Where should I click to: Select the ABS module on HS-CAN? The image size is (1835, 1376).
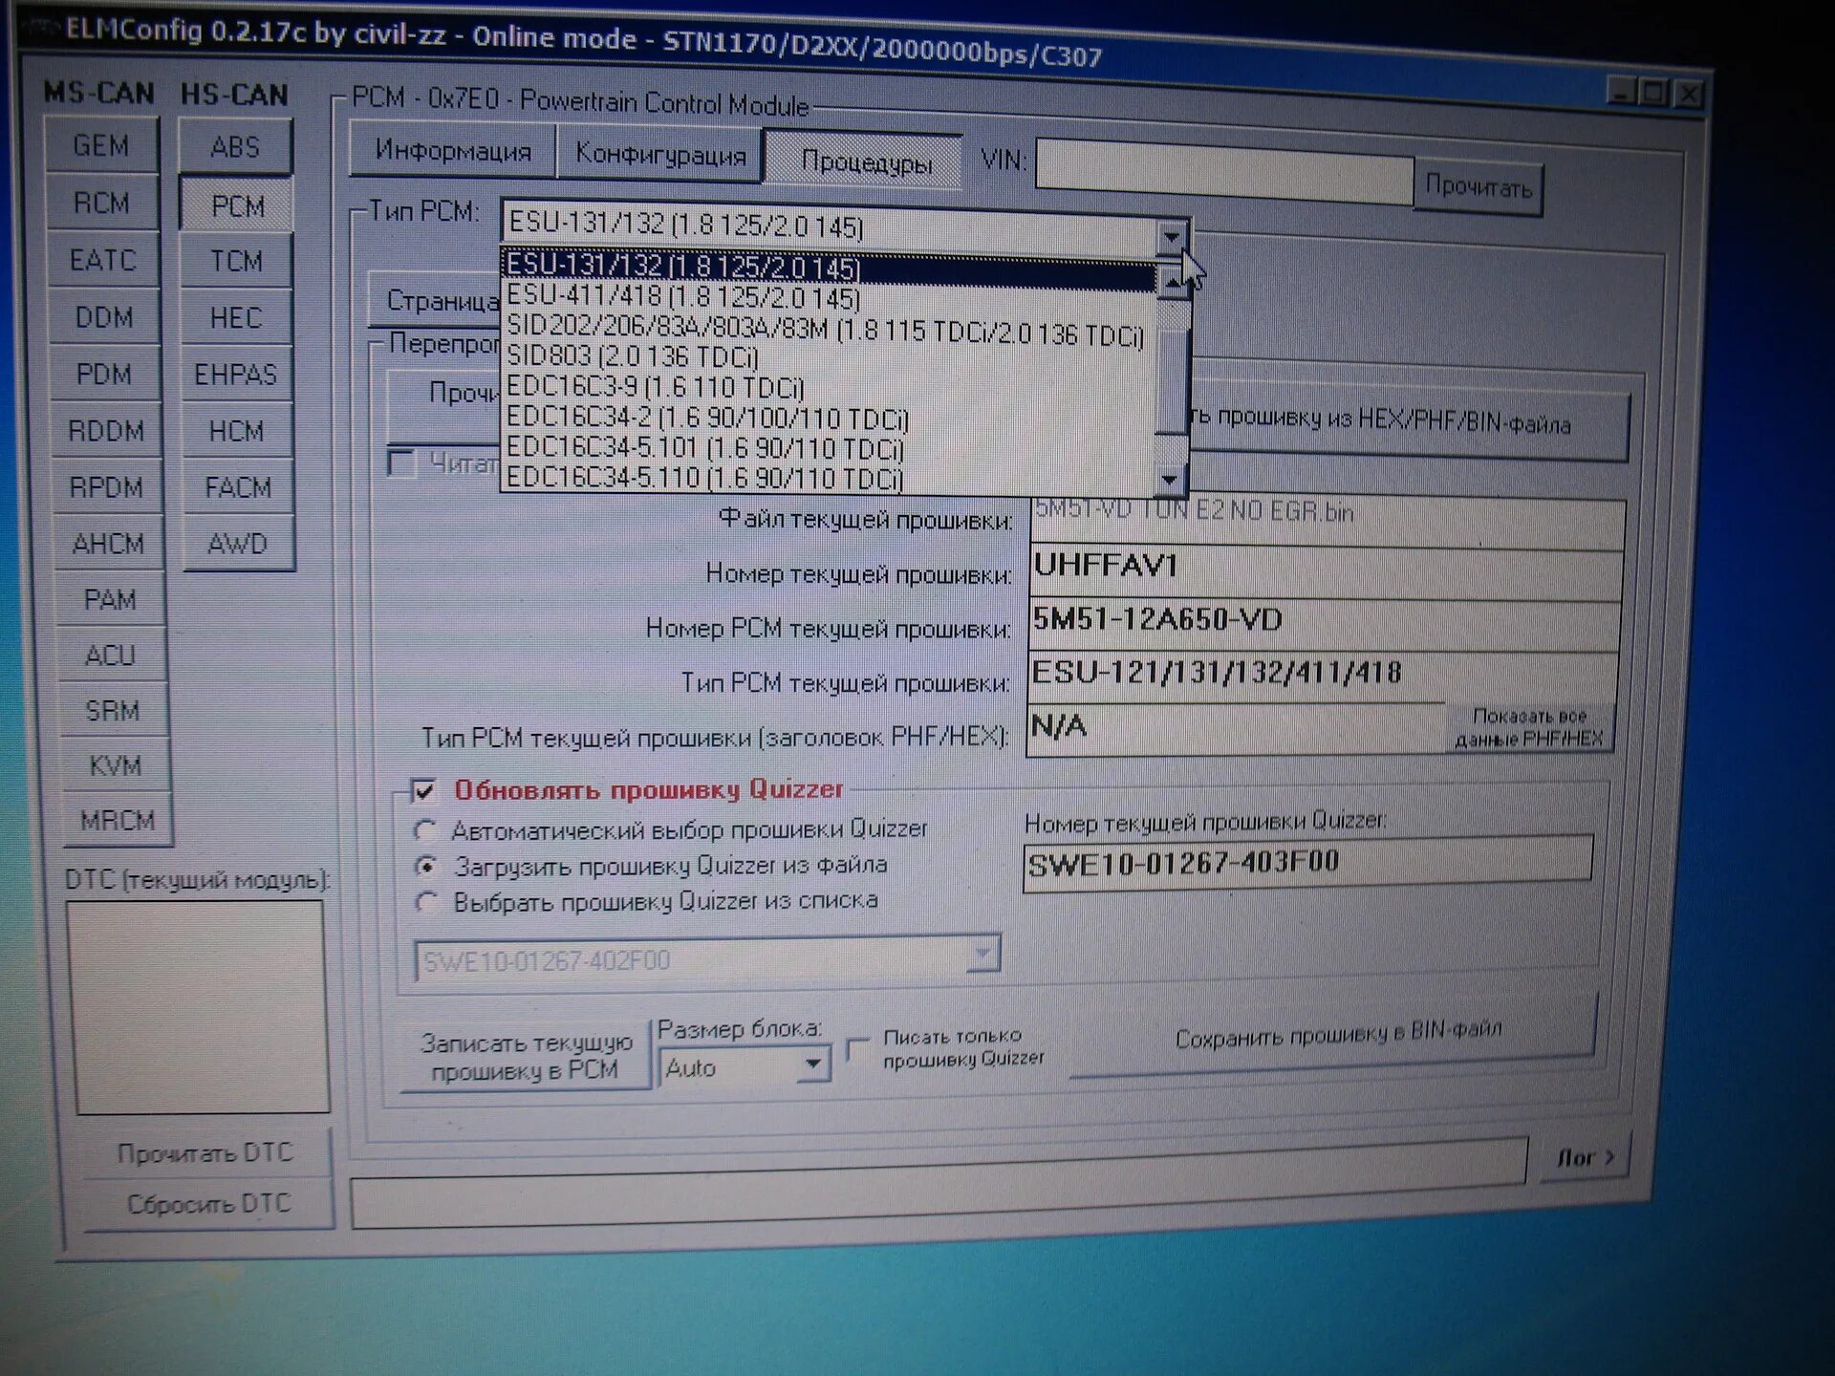(235, 147)
